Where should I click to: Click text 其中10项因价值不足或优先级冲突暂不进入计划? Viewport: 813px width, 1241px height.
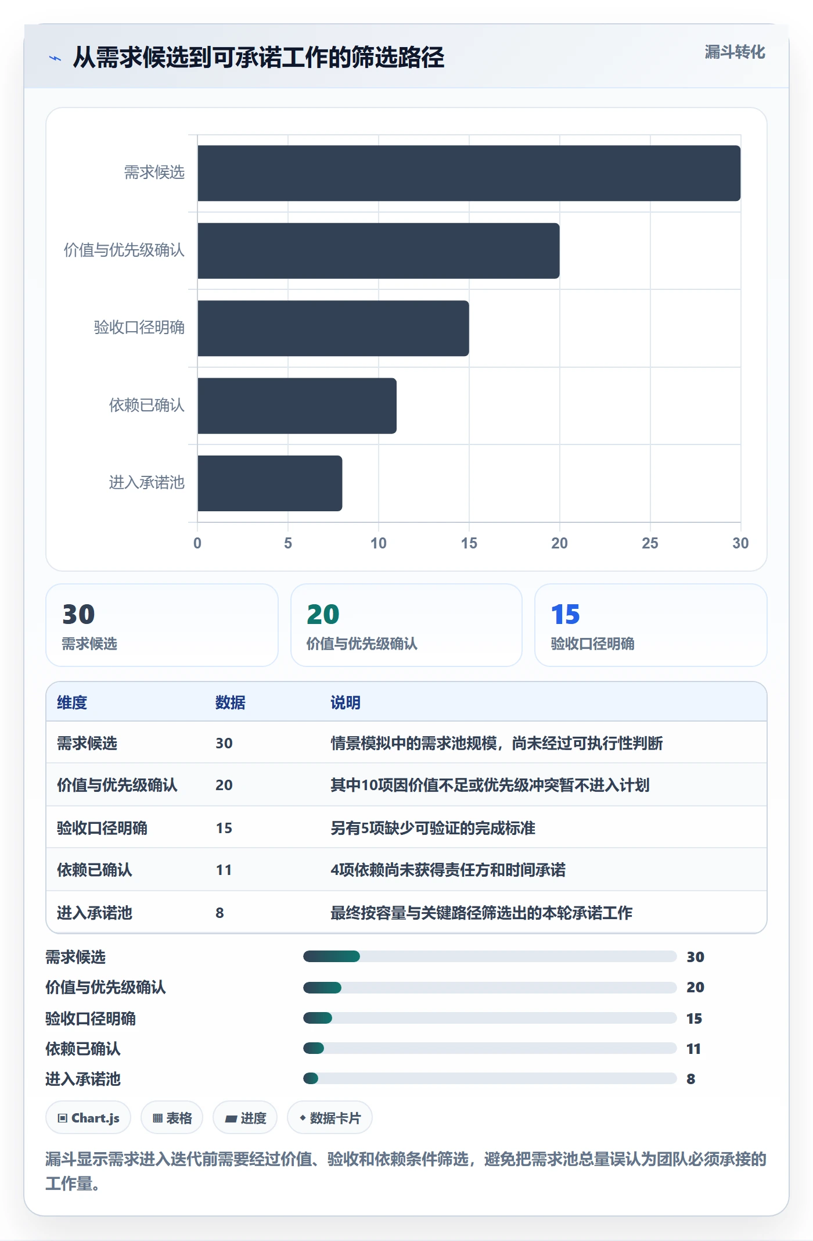490,785
